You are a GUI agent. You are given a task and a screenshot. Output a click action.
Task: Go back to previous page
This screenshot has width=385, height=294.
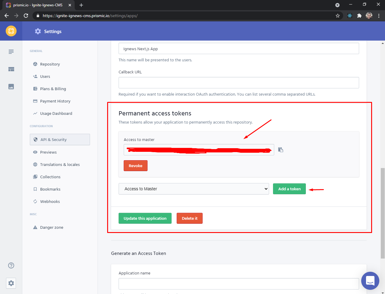pos(7,16)
